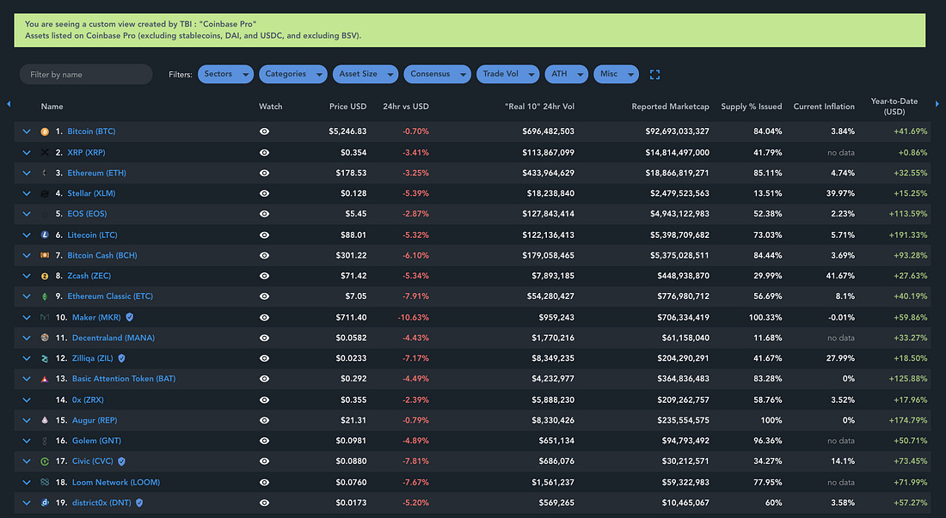The width and height of the screenshot is (946, 518).
Task: Click the Ethereum Classic logo icon
Action: click(x=45, y=296)
